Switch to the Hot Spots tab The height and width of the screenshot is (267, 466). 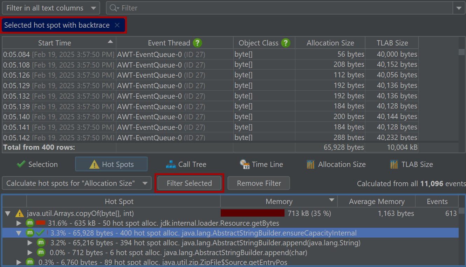(111, 164)
